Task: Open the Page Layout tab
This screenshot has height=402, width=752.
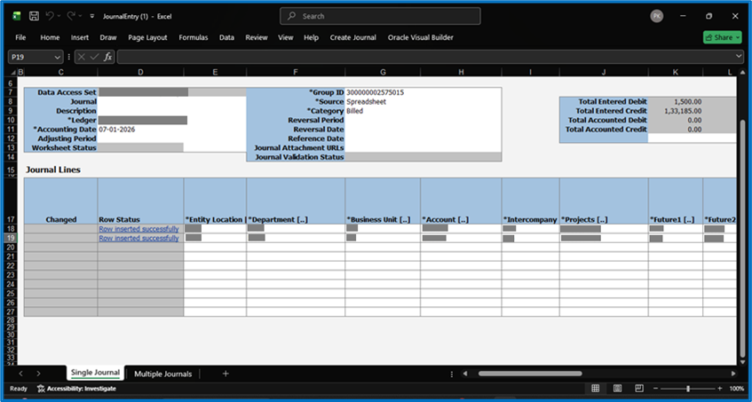Action: point(147,37)
